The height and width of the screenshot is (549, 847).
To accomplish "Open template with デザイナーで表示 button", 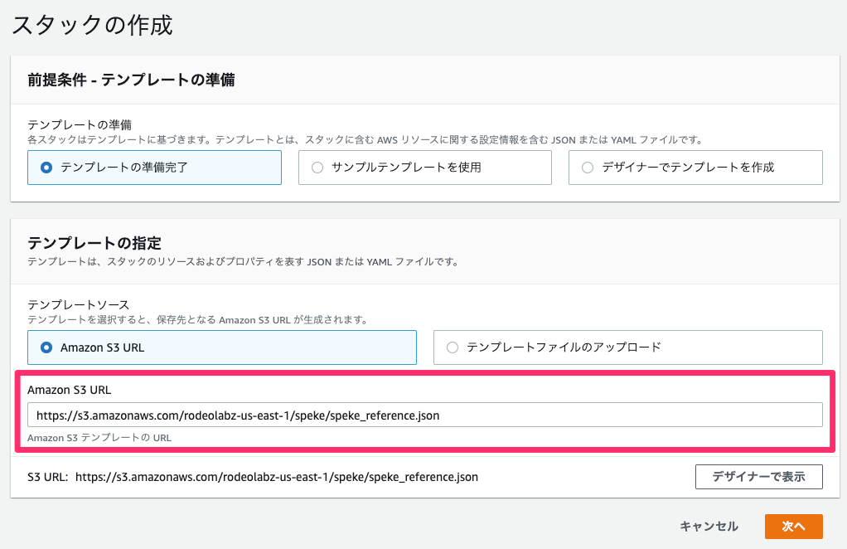I will (x=758, y=477).
